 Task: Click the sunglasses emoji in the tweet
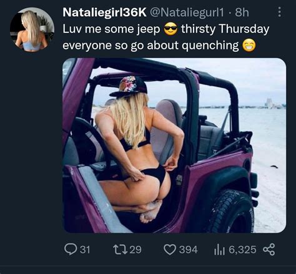point(170,29)
